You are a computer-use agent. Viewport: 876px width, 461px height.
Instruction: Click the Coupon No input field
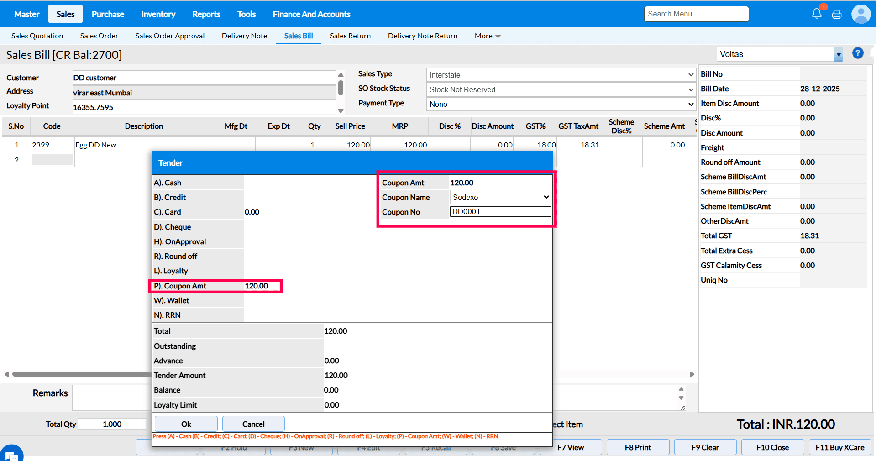pyautogui.click(x=500, y=212)
